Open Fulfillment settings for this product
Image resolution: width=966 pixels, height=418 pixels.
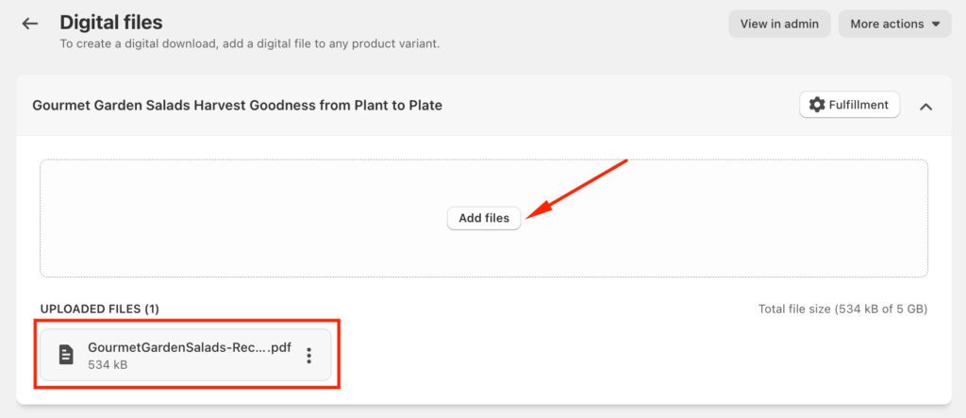(849, 105)
